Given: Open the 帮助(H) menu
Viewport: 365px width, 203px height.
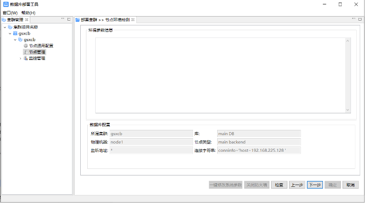Looking at the screenshot, I should pyautogui.click(x=28, y=13).
